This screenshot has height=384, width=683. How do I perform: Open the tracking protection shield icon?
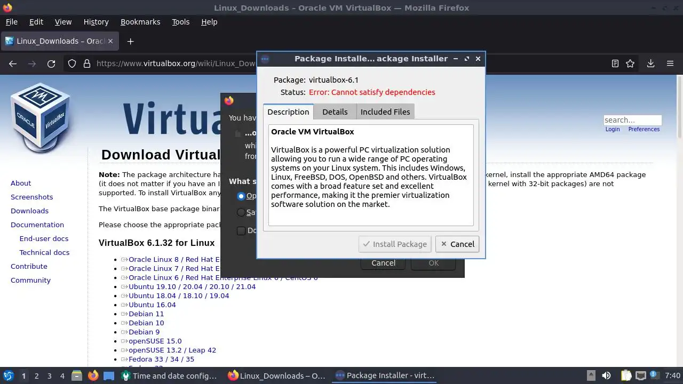[72, 63]
